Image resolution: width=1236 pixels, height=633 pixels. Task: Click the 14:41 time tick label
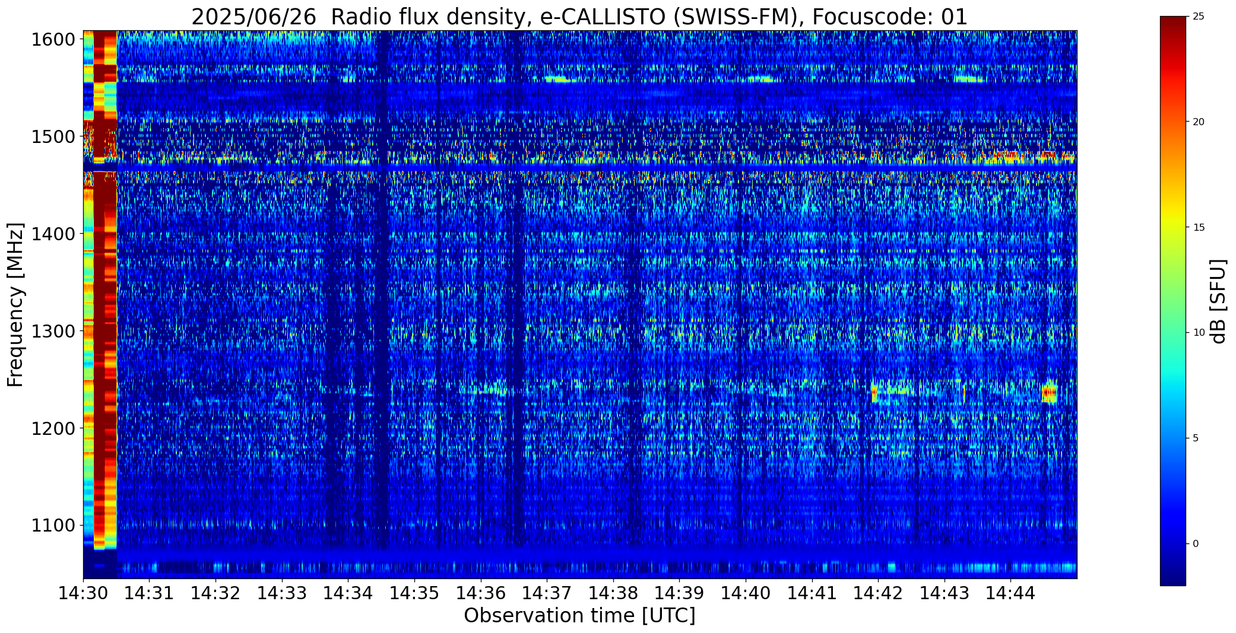point(813,593)
